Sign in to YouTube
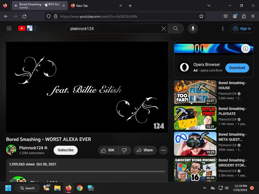Viewport: 259px width, 194px height. pos(242,29)
